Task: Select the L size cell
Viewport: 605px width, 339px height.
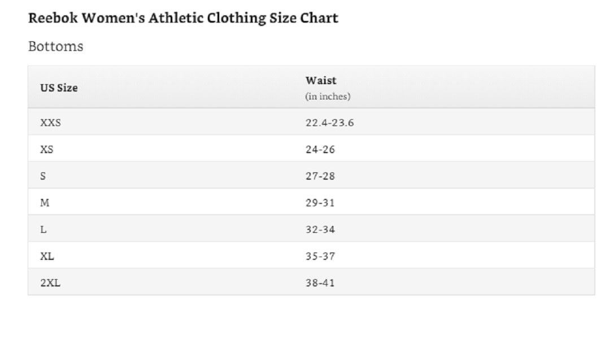Action: click(43, 230)
